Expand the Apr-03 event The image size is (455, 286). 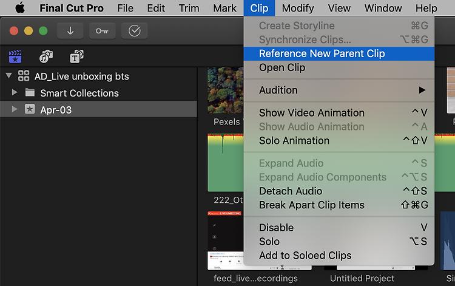(14, 109)
